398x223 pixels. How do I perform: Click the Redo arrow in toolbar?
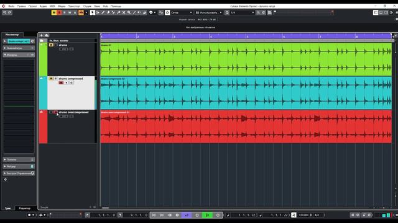[x=10, y=12]
